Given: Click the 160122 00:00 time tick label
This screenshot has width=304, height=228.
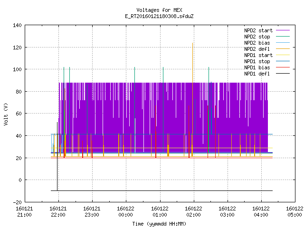Looking at the screenshot, I should click(x=125, y=212).
